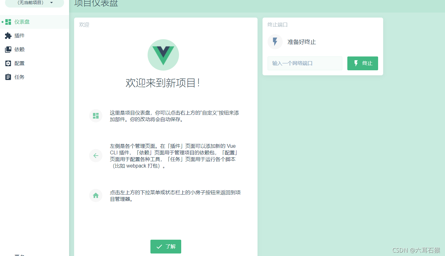Confirm welcome with the 了解 button
The height and width of the screenshot is (256, 445).
click(x=166, y=247)
